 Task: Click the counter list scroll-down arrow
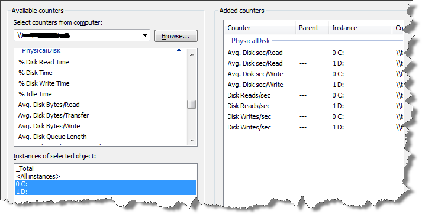click(192, 140)
